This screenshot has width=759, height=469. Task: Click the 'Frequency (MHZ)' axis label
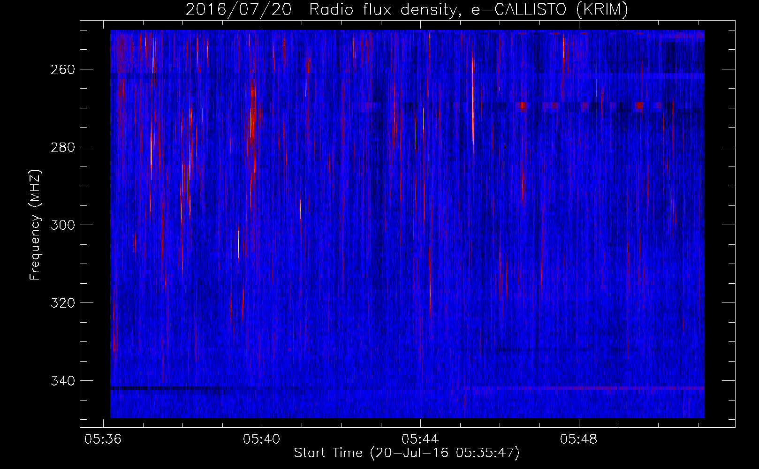click(35, 225)
